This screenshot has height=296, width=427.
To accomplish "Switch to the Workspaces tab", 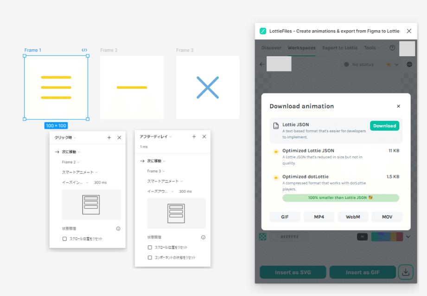I will pos(302,48).
